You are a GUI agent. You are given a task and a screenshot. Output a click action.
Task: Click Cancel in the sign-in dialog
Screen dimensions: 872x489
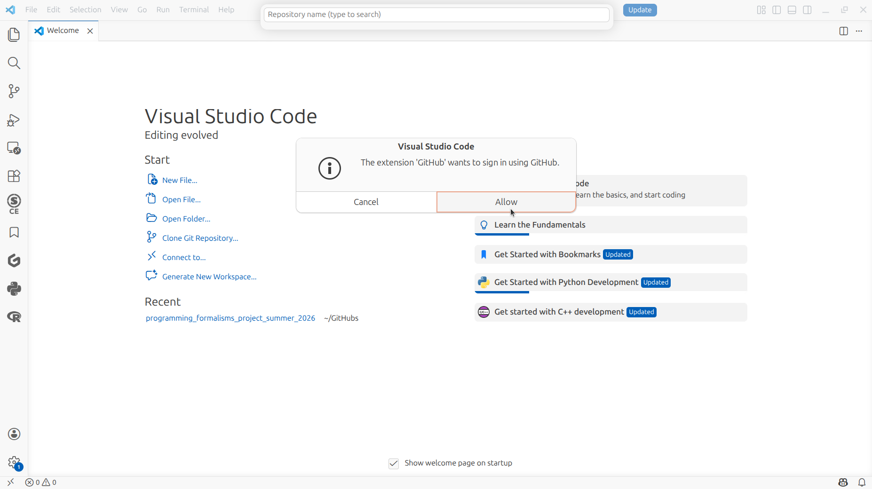pos(366,202)
